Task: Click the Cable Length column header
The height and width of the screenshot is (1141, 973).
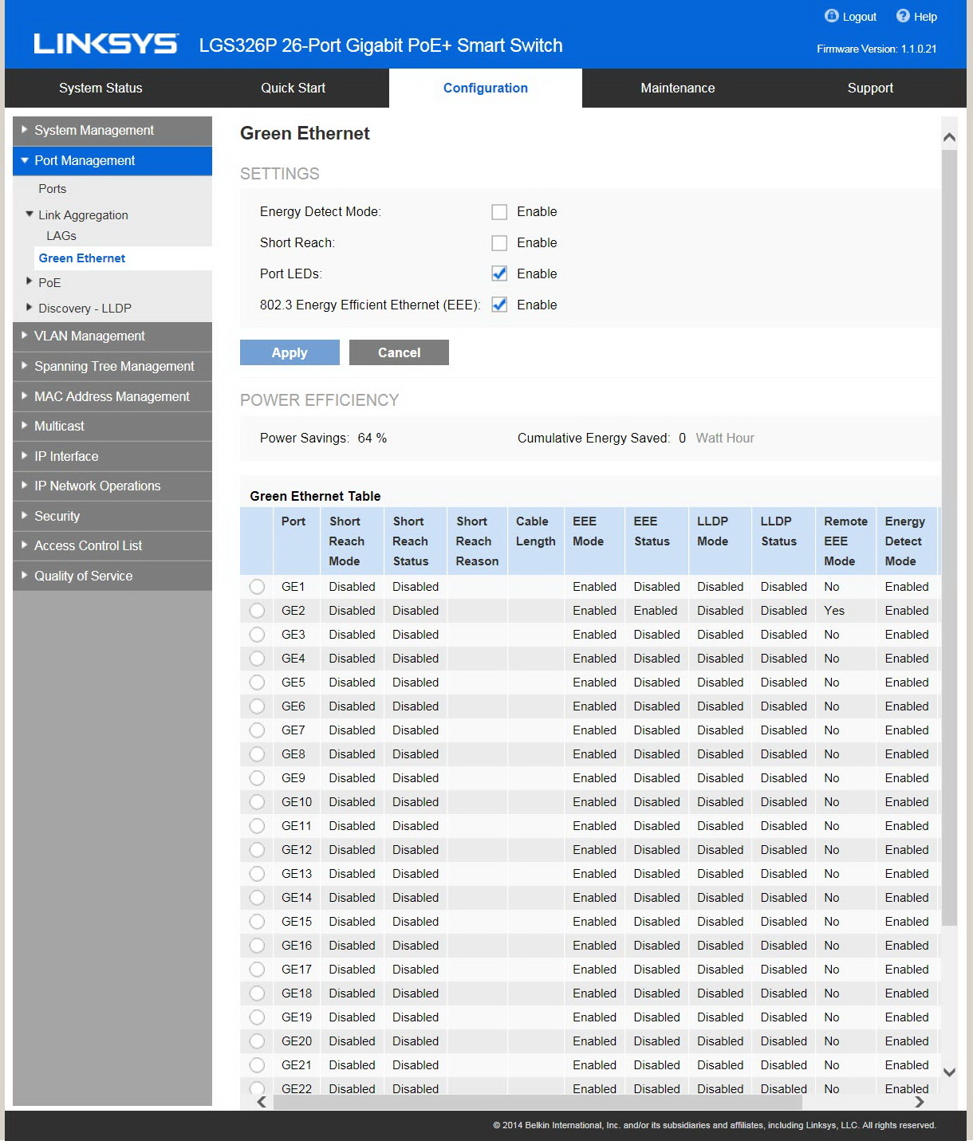Action: pos(536,541)
